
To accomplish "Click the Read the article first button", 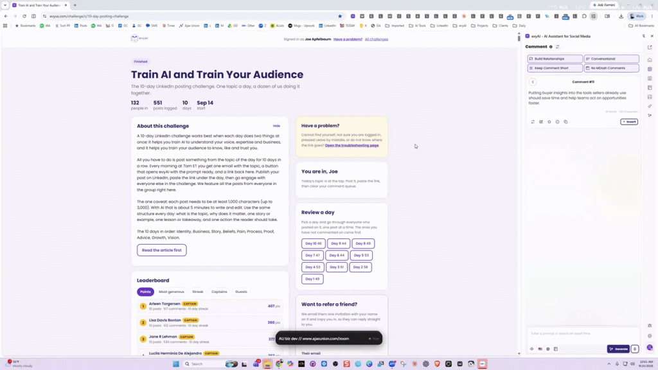I will pyautogui.click(x=161, y=250).
